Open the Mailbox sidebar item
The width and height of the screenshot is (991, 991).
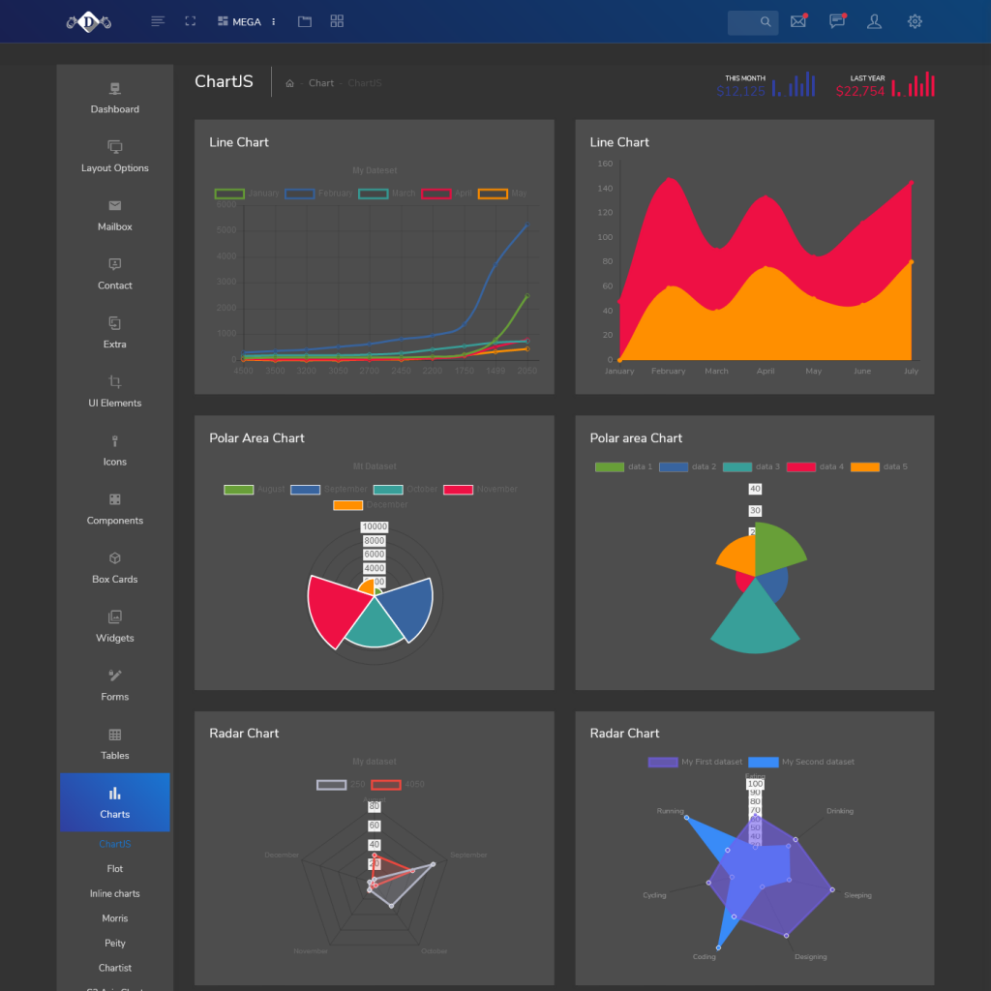pos(114,215)
